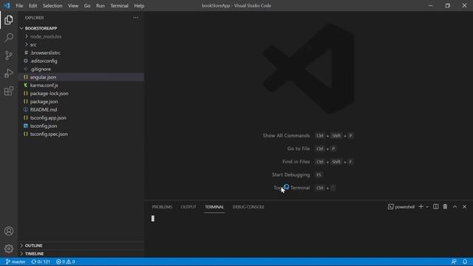Maximize the panel with the up chevron

pyautogui.click(x=455, y=207)
